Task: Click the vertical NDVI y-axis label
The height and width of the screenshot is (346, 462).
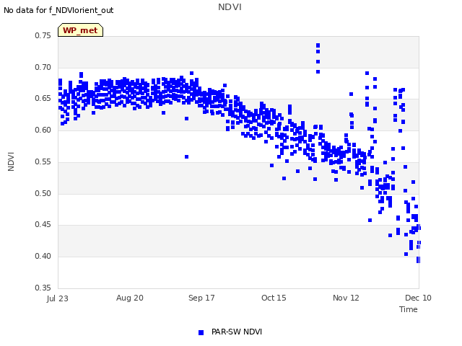Action: (x=11, y=161)
